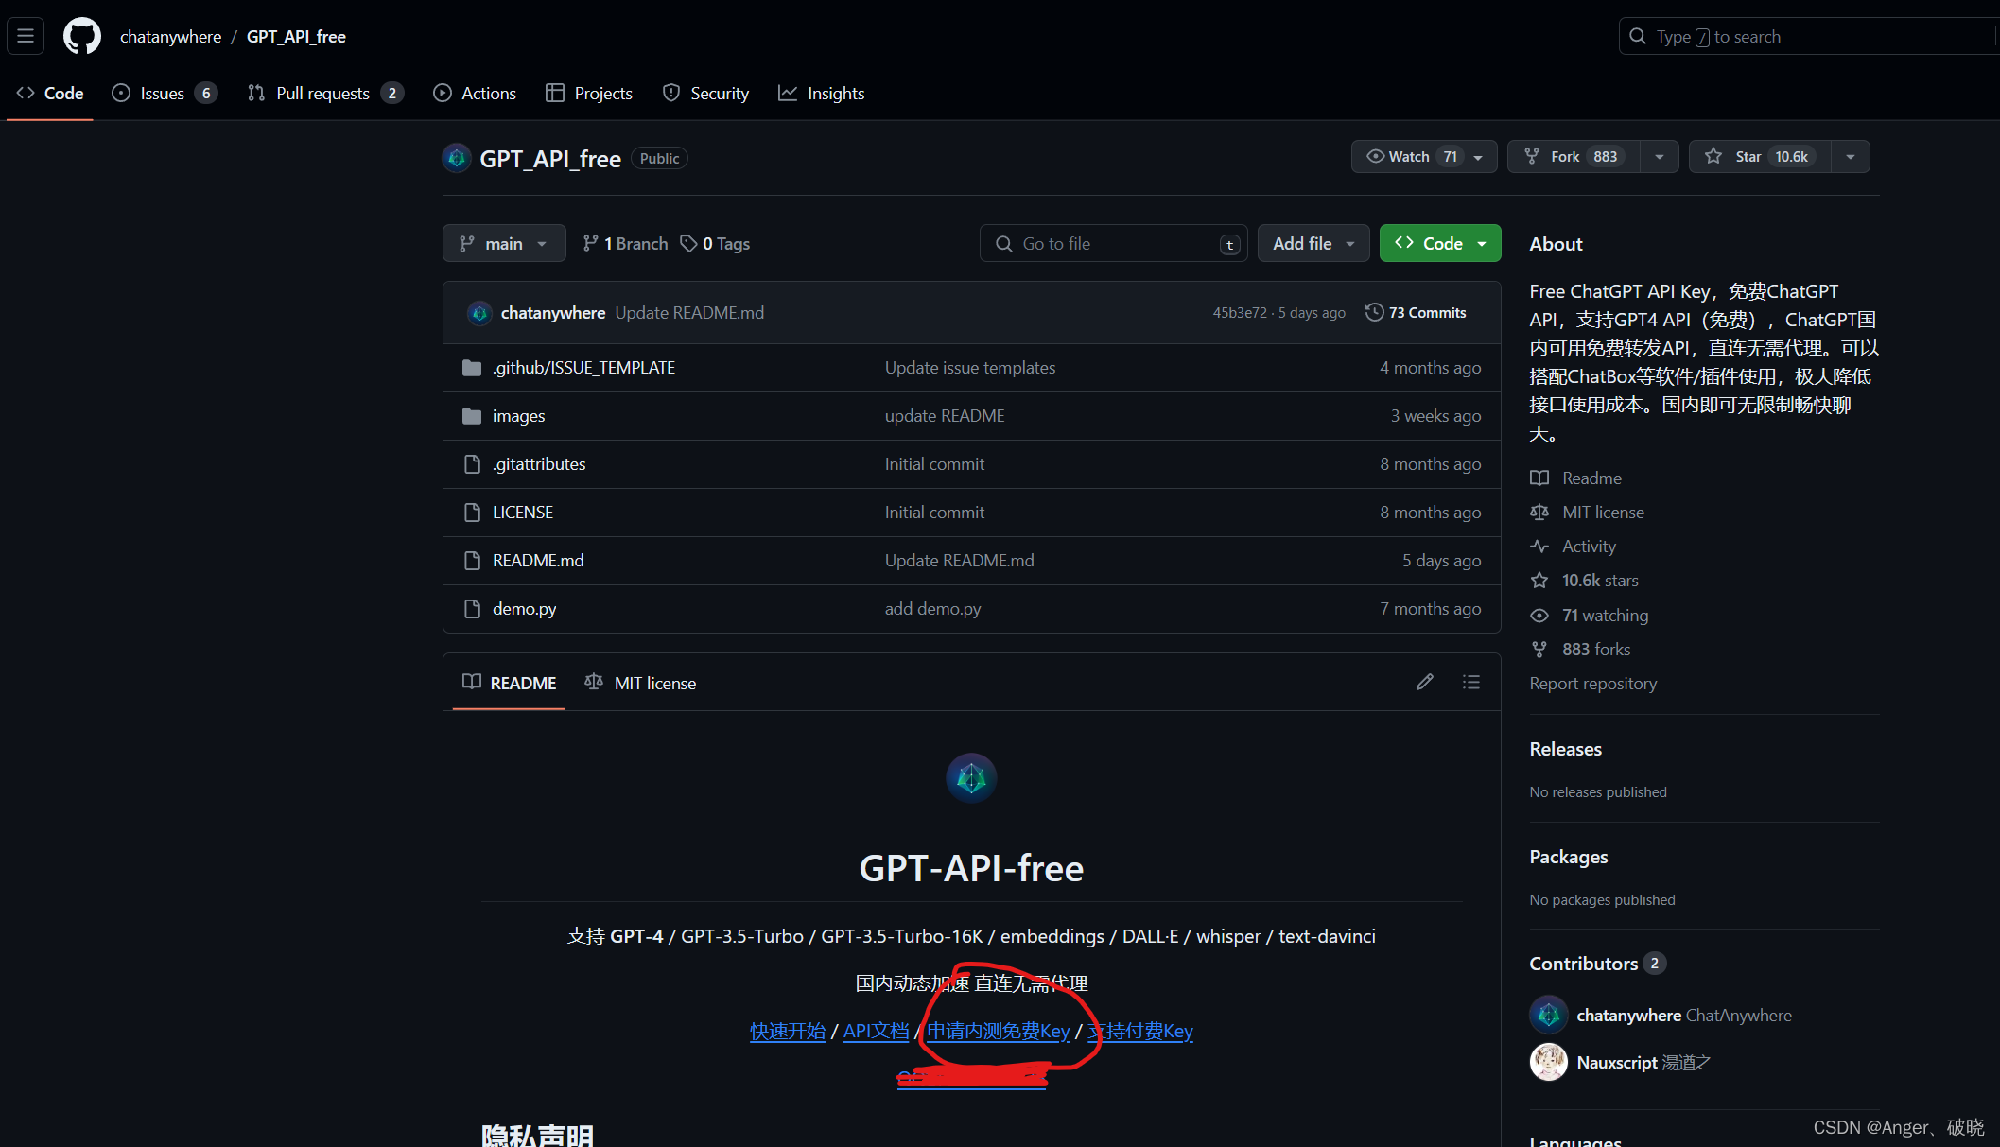
Task: Expand the Add file dropdown
Action: 1313,243
